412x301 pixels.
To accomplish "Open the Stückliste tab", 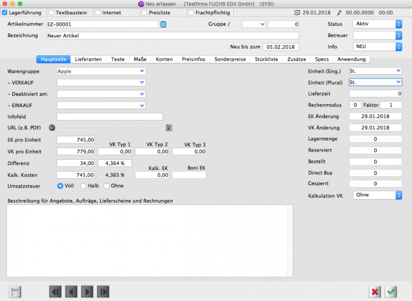I will pyautogui.click(x=266, y=59).
